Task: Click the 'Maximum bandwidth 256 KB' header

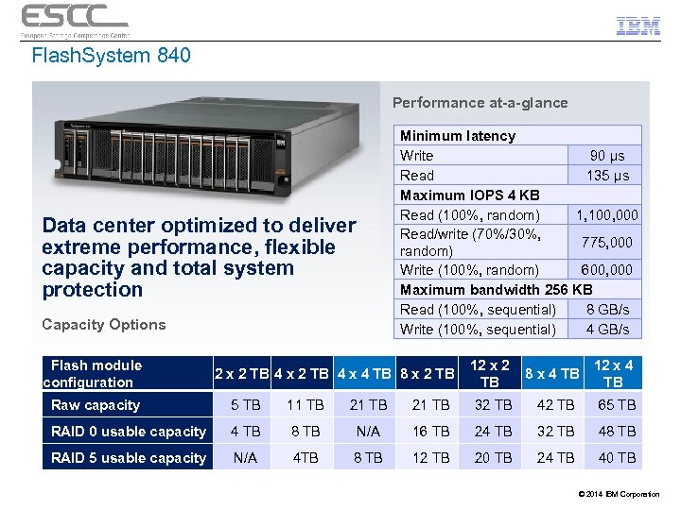Action: click(x=517, y=290)
